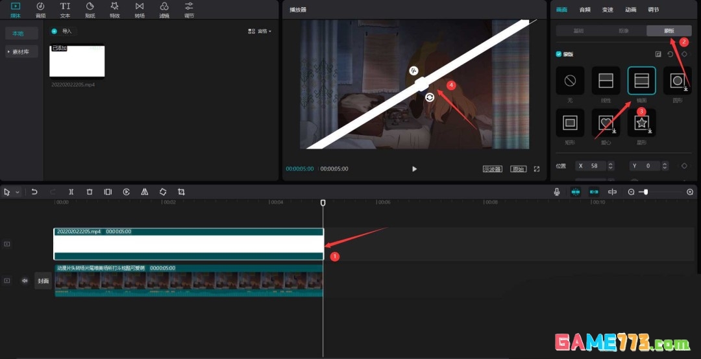Viewport: 701px width, 359px height.
Task: Open the 贴纸 stickers tab
Action: pos(90,9)
